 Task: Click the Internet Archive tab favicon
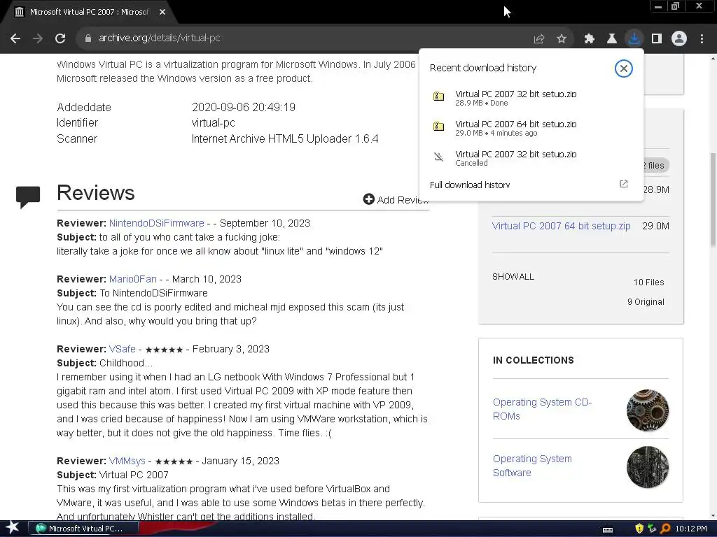click(x=19, y=12)
